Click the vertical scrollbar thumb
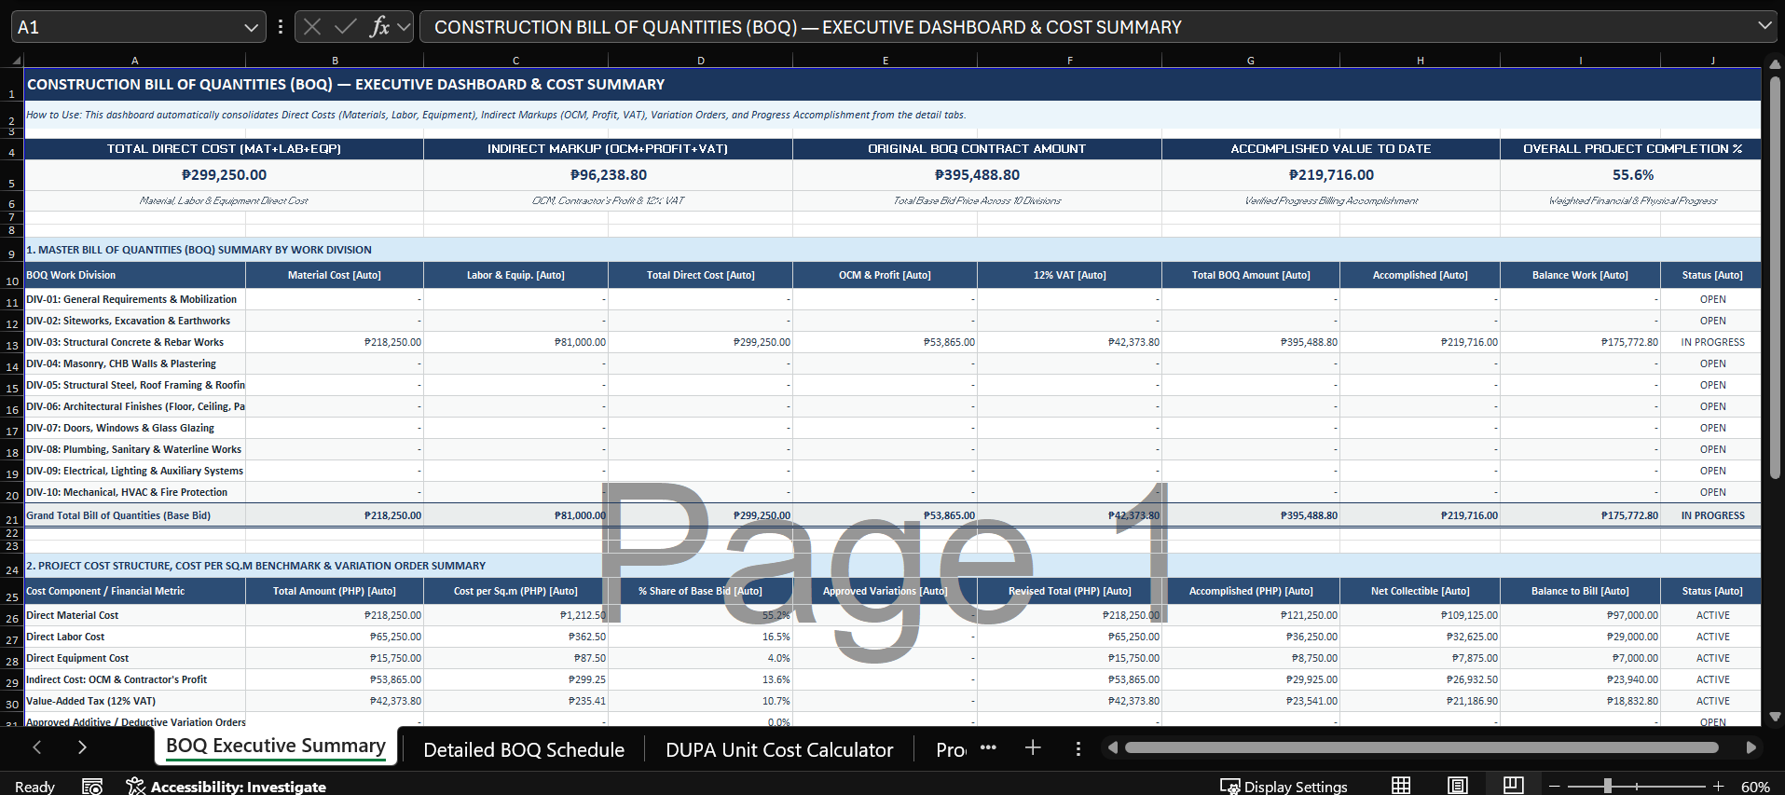This screenshot has height=795, width=1785. (x=1775, y=278)
